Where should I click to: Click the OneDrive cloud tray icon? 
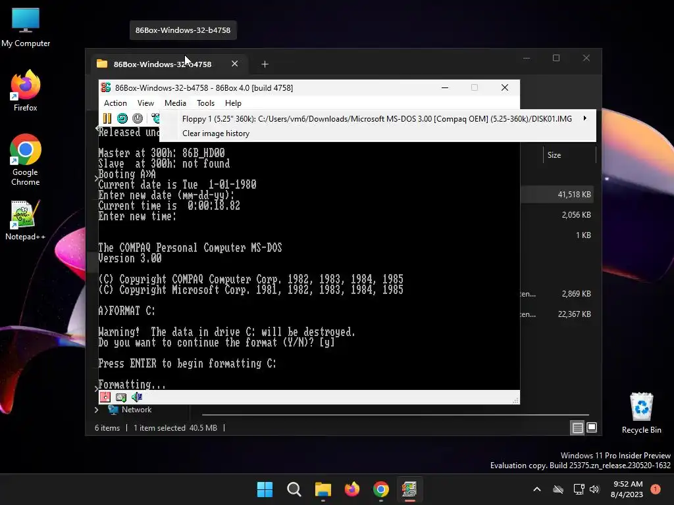point(558,489)
